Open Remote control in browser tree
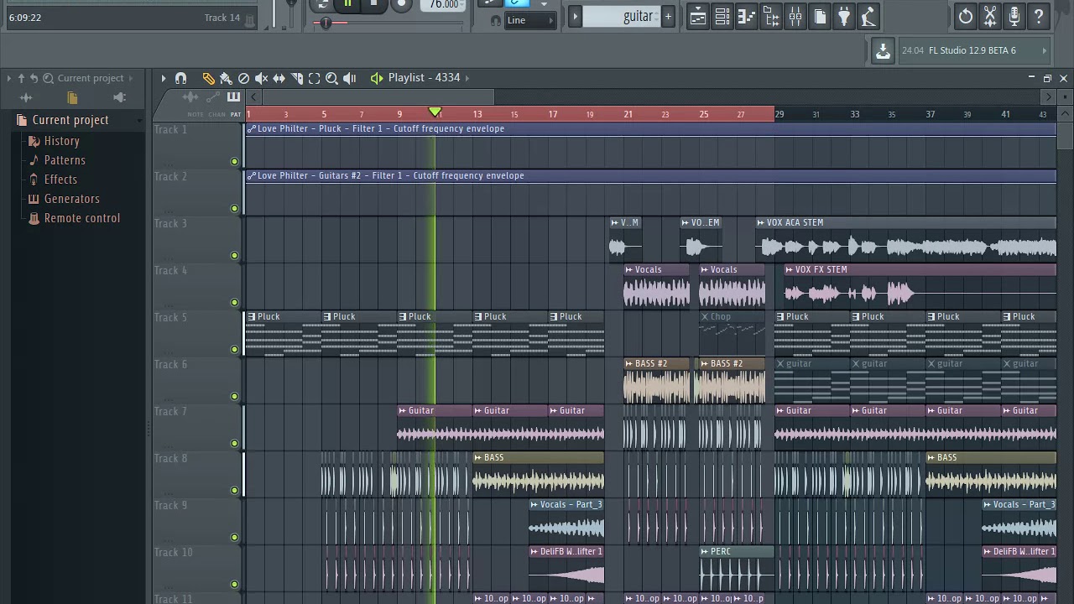 point(81,218)
